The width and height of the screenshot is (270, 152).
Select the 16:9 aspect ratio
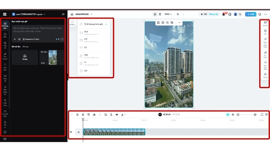point(94,33)
